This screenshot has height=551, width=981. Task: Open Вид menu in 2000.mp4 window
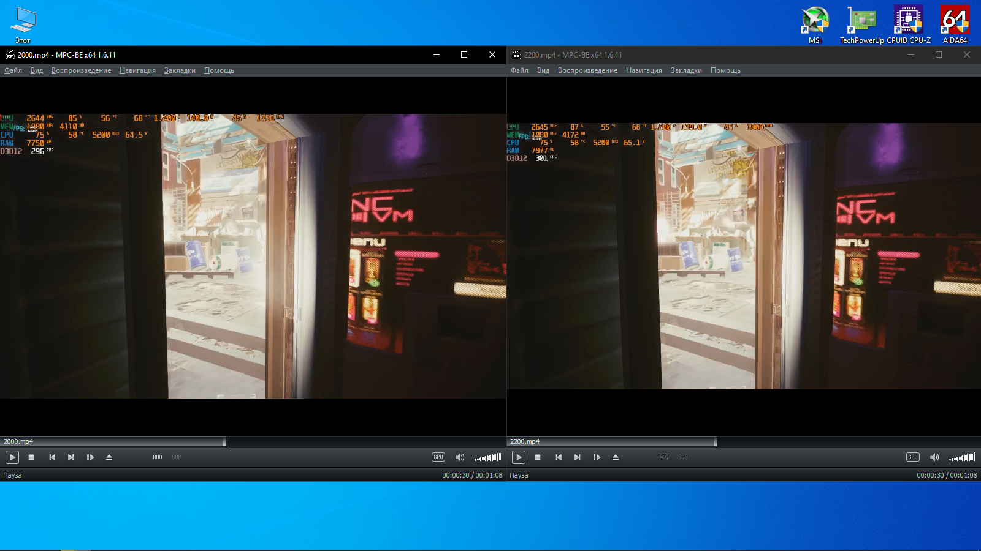[37, 70]
